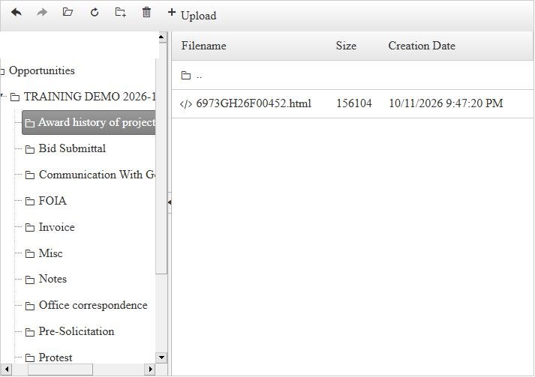Click the Notes folder icon
This screenshot has width=535, height=377.
[30, 280]
